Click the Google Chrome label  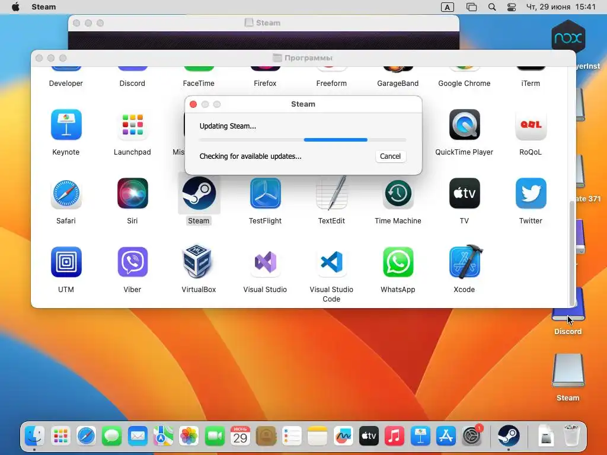pyautogui.click(x=464, y=83)
